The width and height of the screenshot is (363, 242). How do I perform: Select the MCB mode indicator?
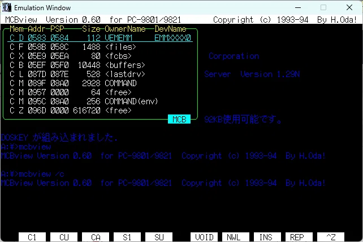pyautogui.click(x=179, y=119)
